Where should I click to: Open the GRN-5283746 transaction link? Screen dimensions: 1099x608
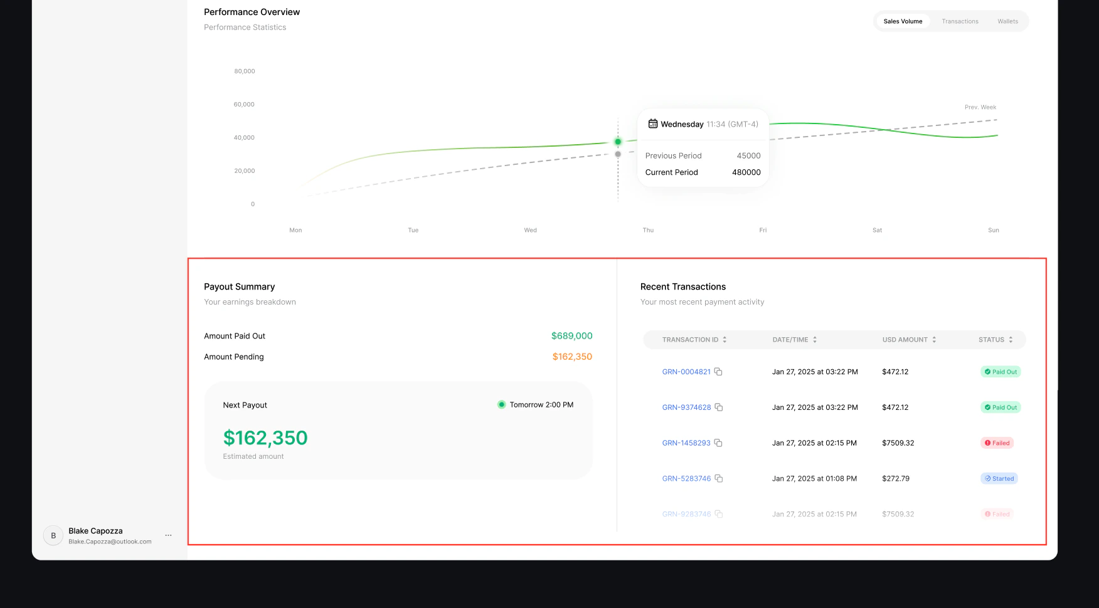point(686,478)
